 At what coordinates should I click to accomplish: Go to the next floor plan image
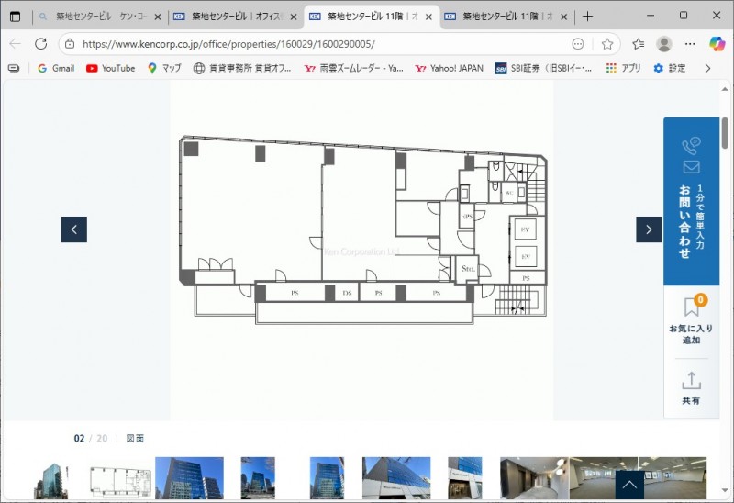pos(649,229)
